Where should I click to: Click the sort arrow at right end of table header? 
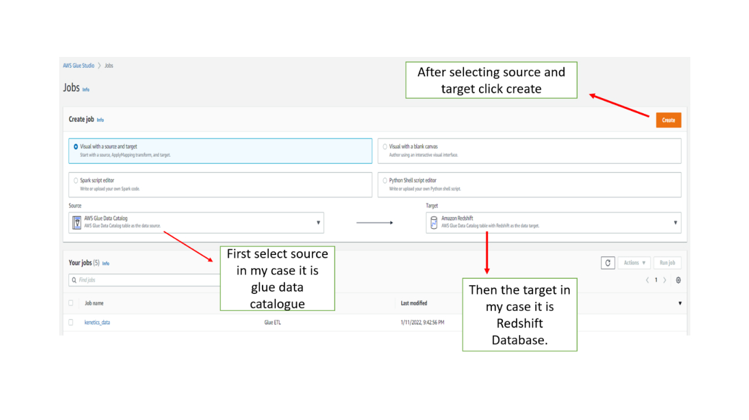[x=680, y=303]
